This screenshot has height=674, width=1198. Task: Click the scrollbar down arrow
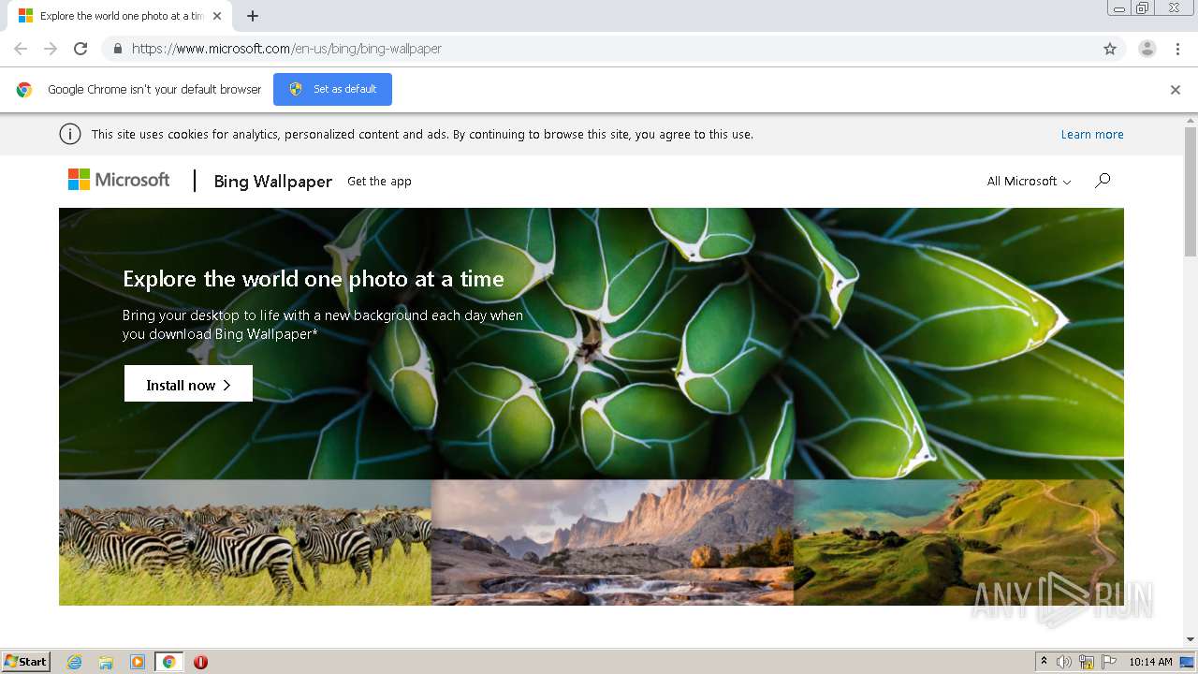point(1191,639)
